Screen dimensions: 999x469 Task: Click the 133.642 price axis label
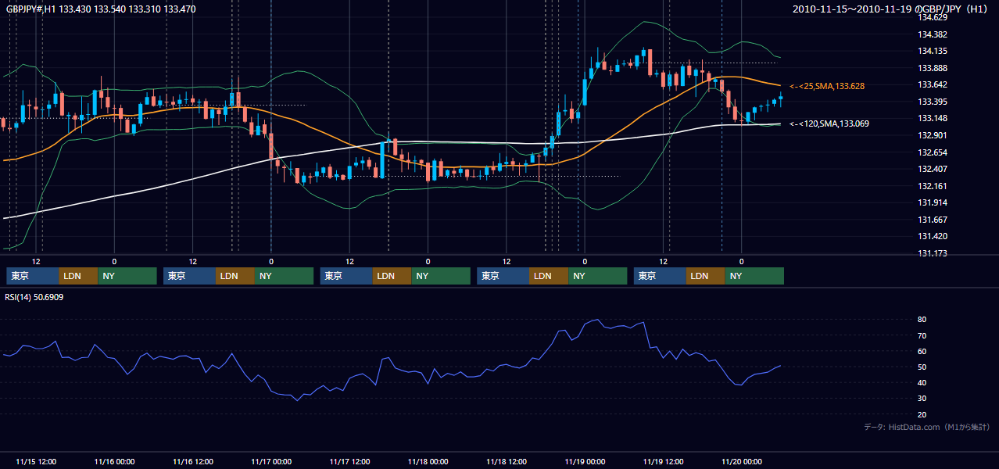933,84
